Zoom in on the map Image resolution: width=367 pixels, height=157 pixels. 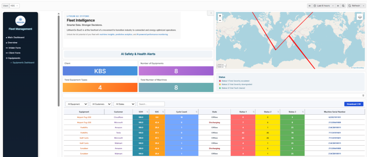(x=220, y=16)
